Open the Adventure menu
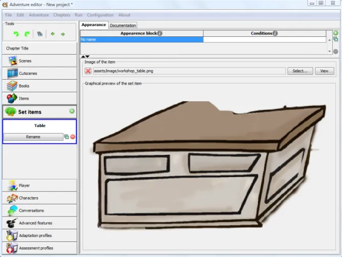Screen dimensions: 342x257 [39, 15]
